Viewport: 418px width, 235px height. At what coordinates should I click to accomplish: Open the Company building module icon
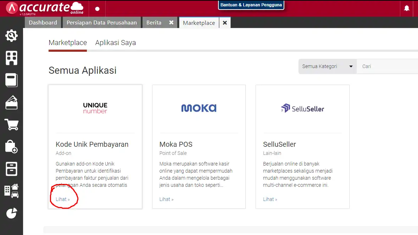point(11,58)
